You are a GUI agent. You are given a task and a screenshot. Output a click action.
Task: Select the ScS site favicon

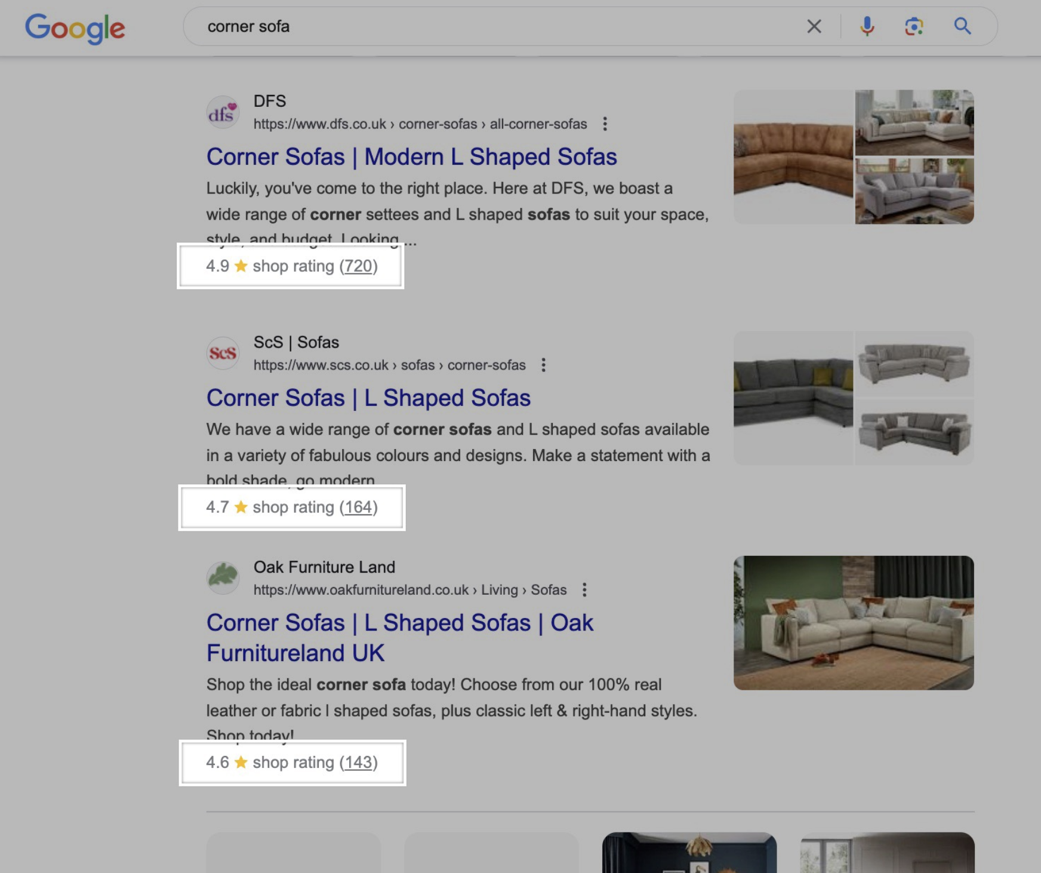click(223, 352)
